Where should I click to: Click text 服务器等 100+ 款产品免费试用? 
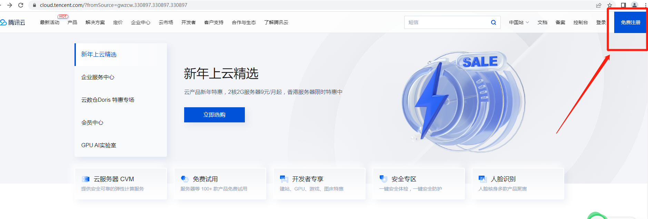[x=214, y=189]
